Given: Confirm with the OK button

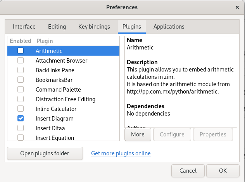Looking at the screenshot, I should click(x=223, y=170).
